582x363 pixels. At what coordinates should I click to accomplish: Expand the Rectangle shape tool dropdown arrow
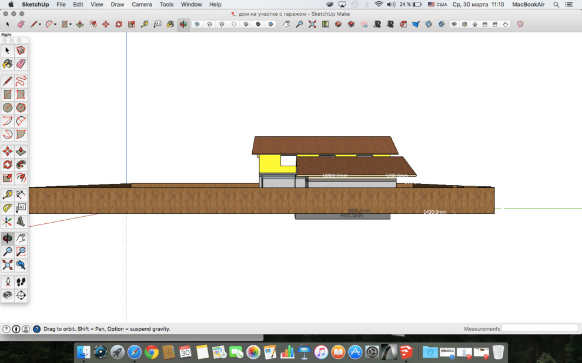71,25
